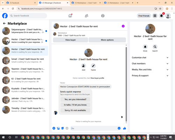Image resolution: width=175 pixels, height=140 pixels.
Task: Attach a photo or file icon
Action: tap(58, 128)
